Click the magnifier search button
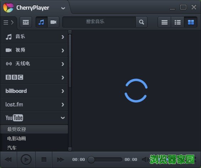Screen dimensions: 201x168 142,22
